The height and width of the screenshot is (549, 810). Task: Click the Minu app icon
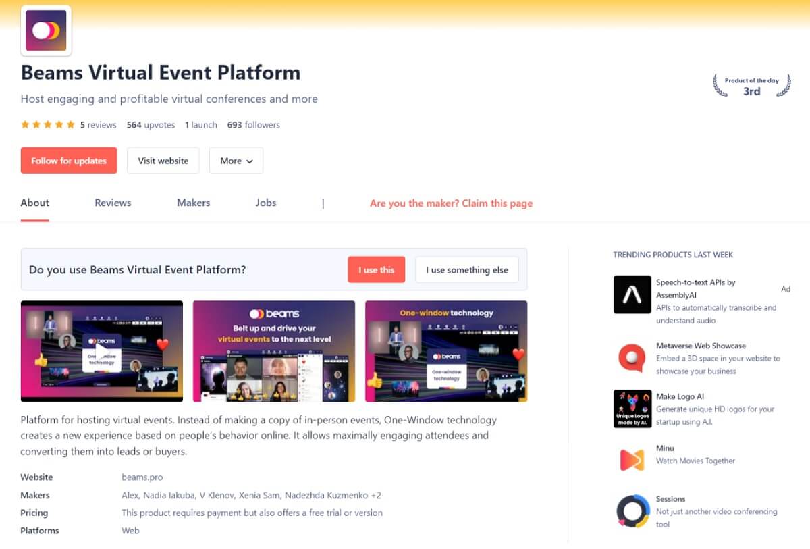[632, 459]
